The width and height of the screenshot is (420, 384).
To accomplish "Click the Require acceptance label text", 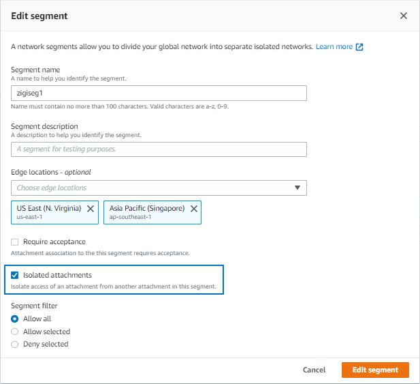I will [x=54, y=241].
